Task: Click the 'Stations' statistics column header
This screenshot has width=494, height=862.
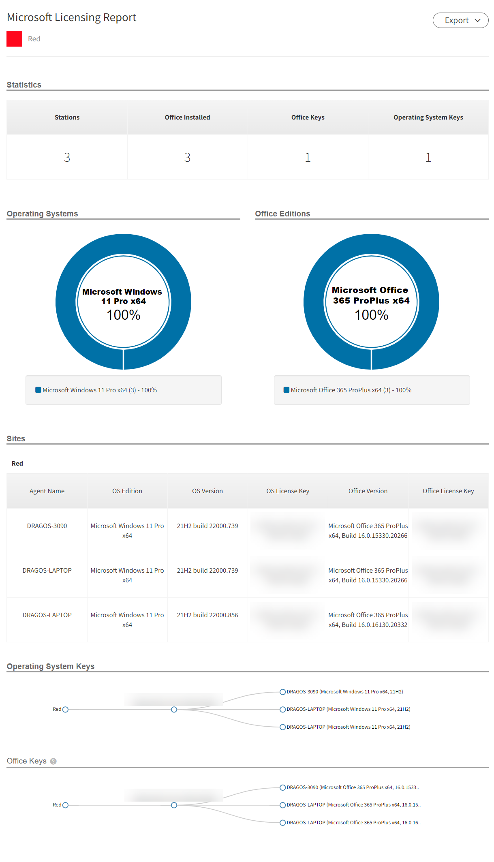Action: pos(67,117)
